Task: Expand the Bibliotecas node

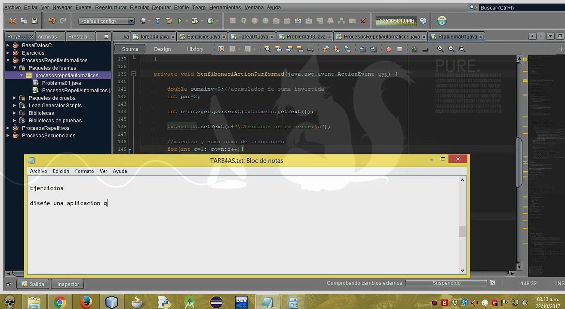Action: click(15, 113)
